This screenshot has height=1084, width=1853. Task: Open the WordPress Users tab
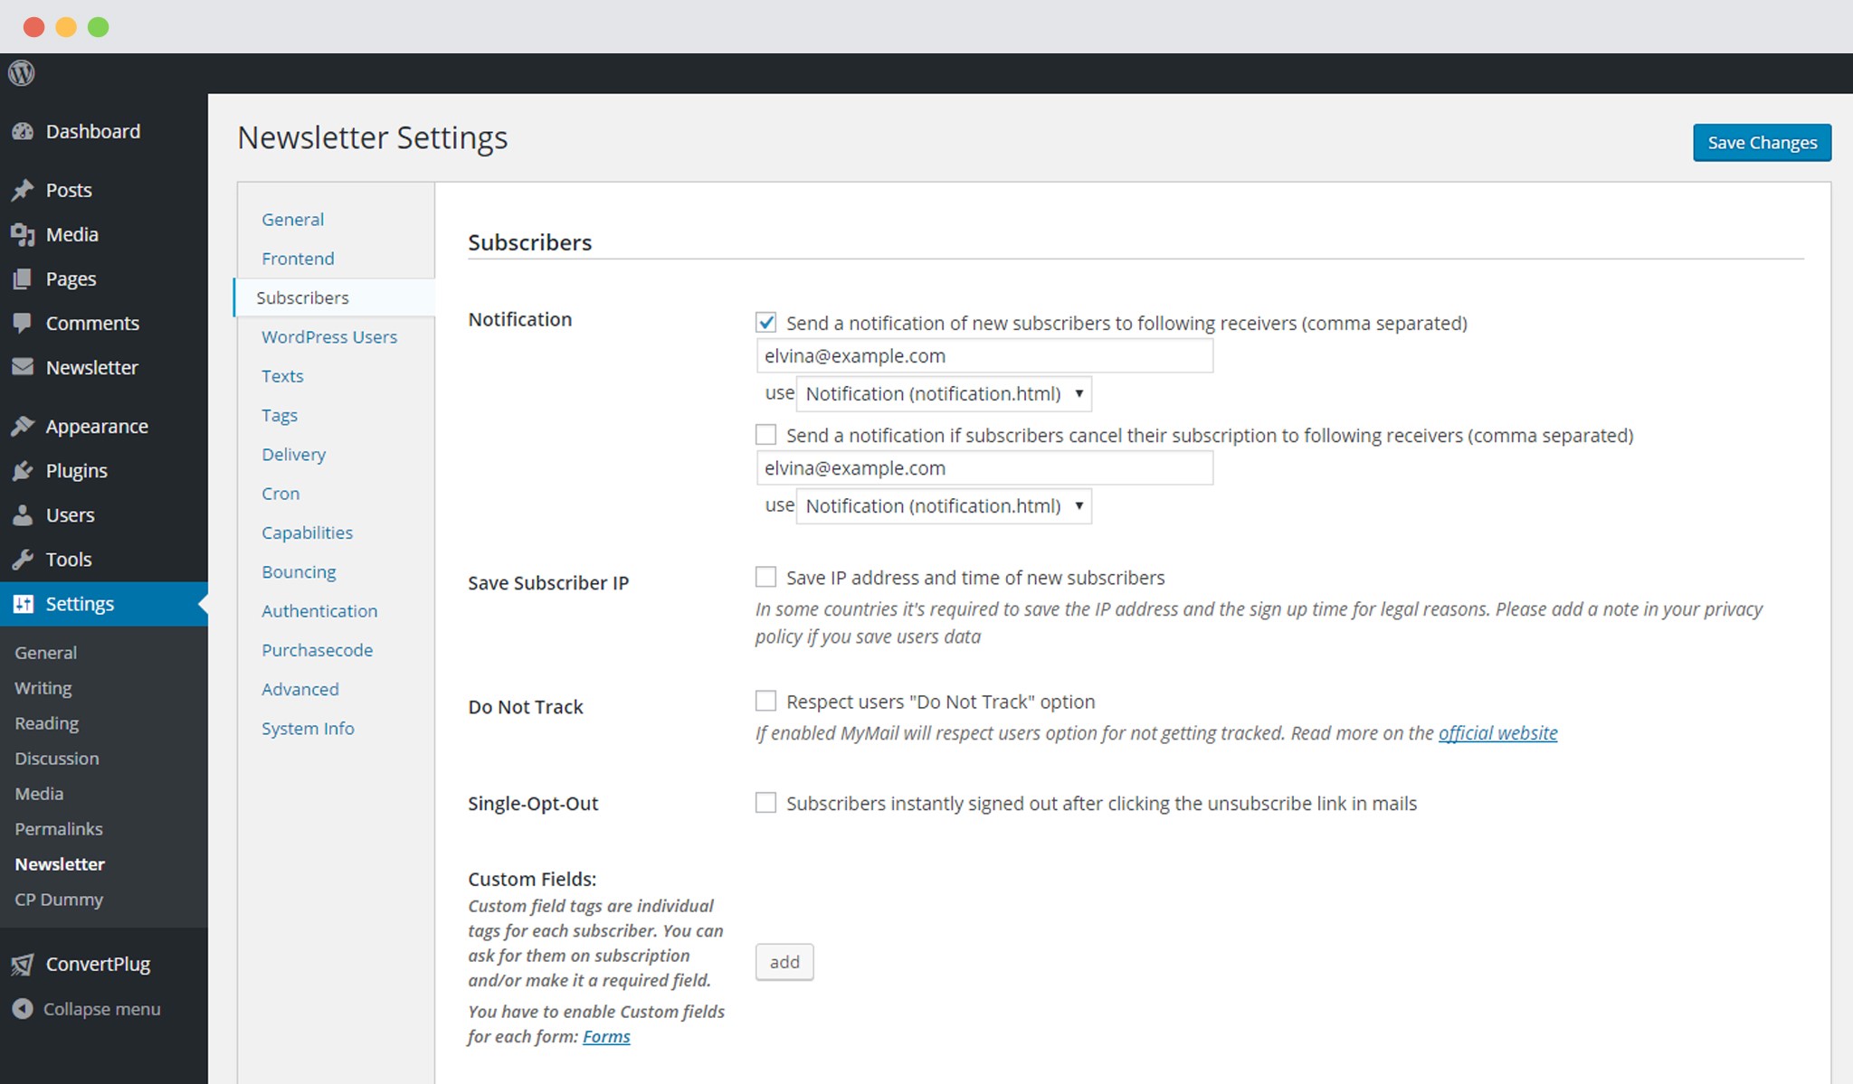[x=329, y=336]
